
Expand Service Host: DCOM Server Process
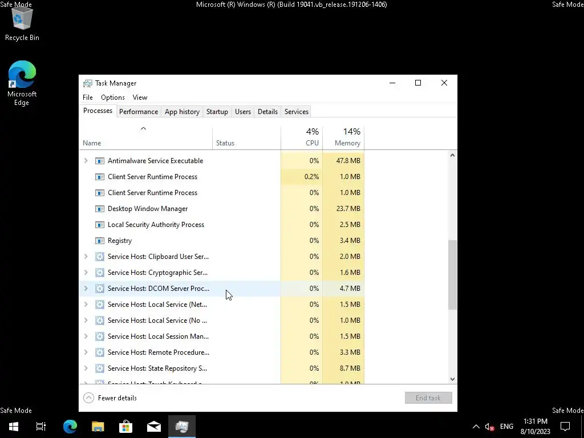click(x=86, y=288)
